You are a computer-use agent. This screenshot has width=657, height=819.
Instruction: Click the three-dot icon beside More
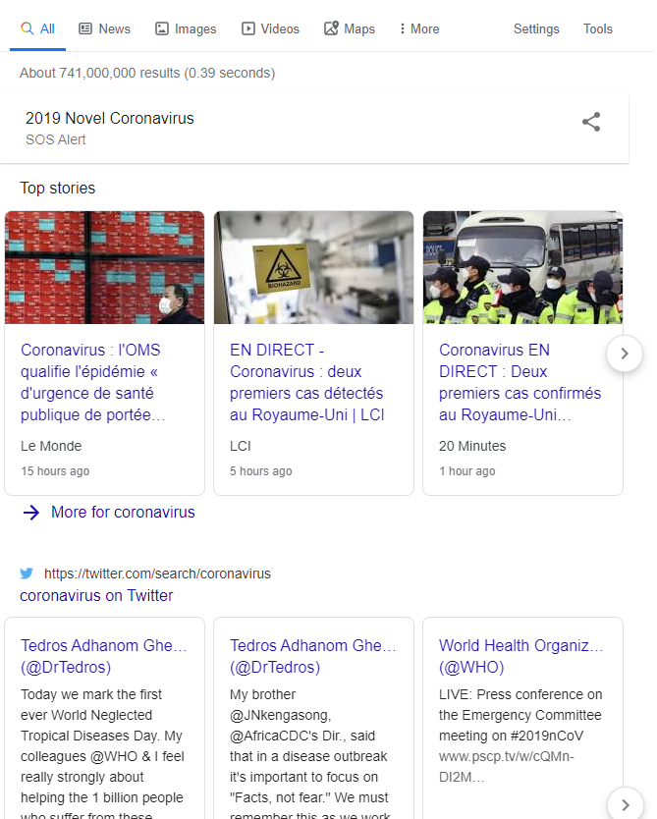pos(402,28)
